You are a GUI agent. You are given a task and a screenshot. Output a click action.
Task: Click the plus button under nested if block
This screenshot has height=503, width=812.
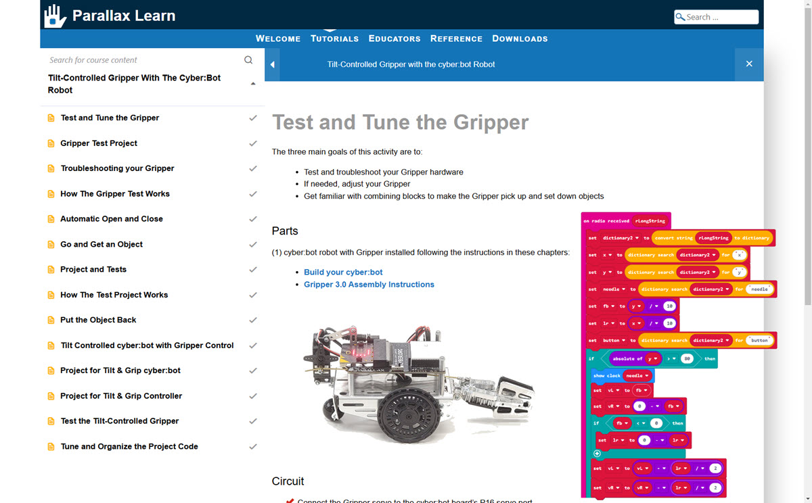pyautogui.click(x=597, y=454)
